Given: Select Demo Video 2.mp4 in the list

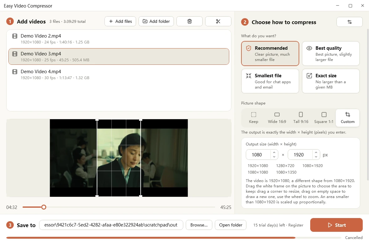Looking at the screenshot, I should click(x=119, y=38).
